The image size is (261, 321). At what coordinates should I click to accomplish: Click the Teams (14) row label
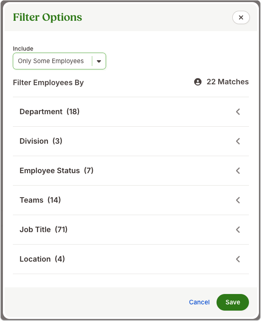coord(40,200)
